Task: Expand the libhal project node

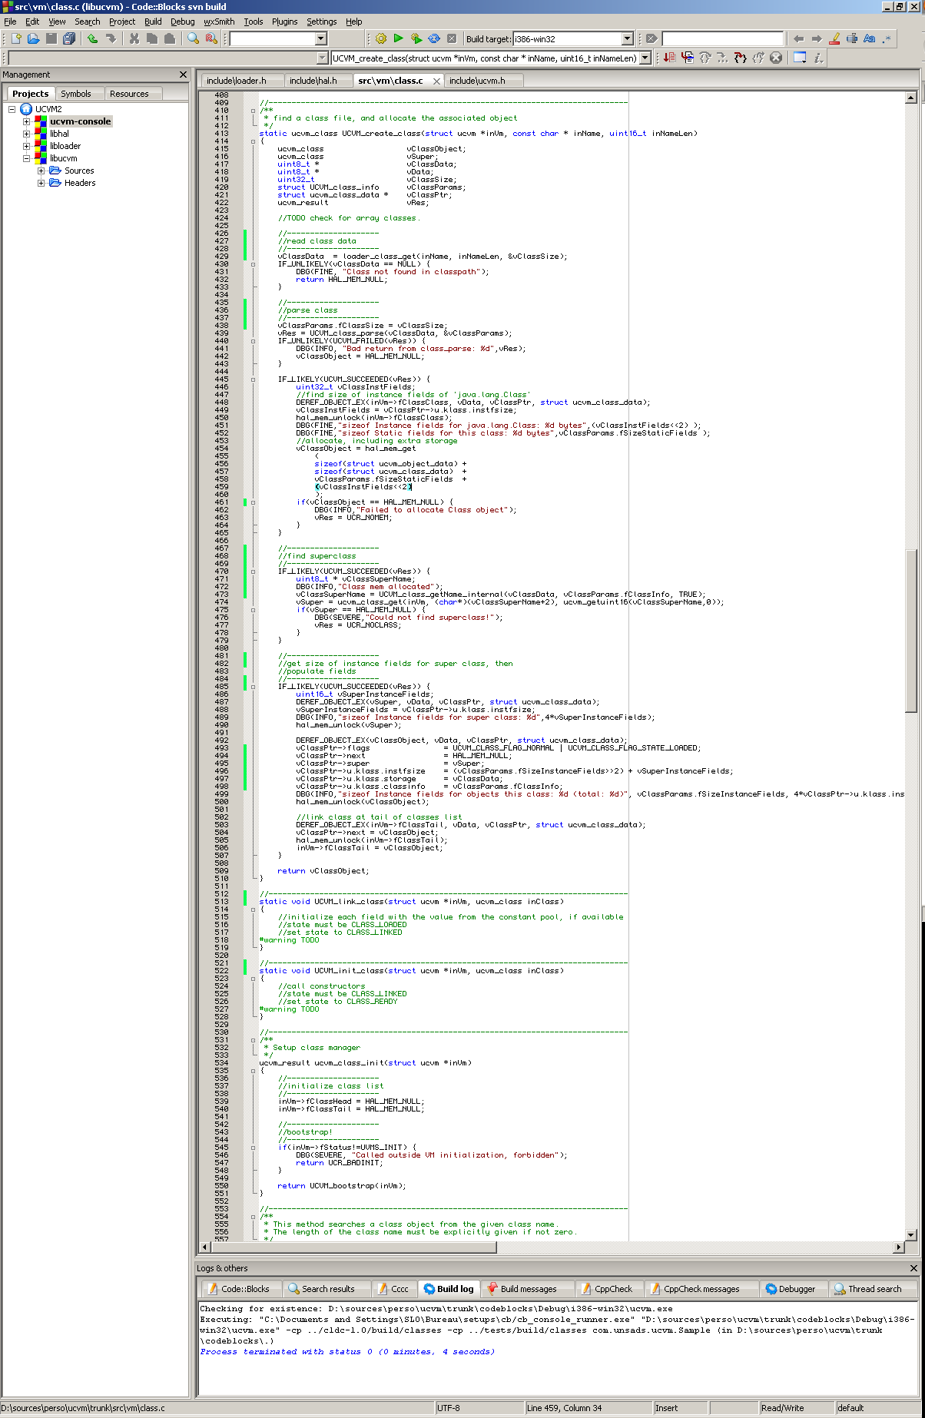Action: [x=26, y=134]
